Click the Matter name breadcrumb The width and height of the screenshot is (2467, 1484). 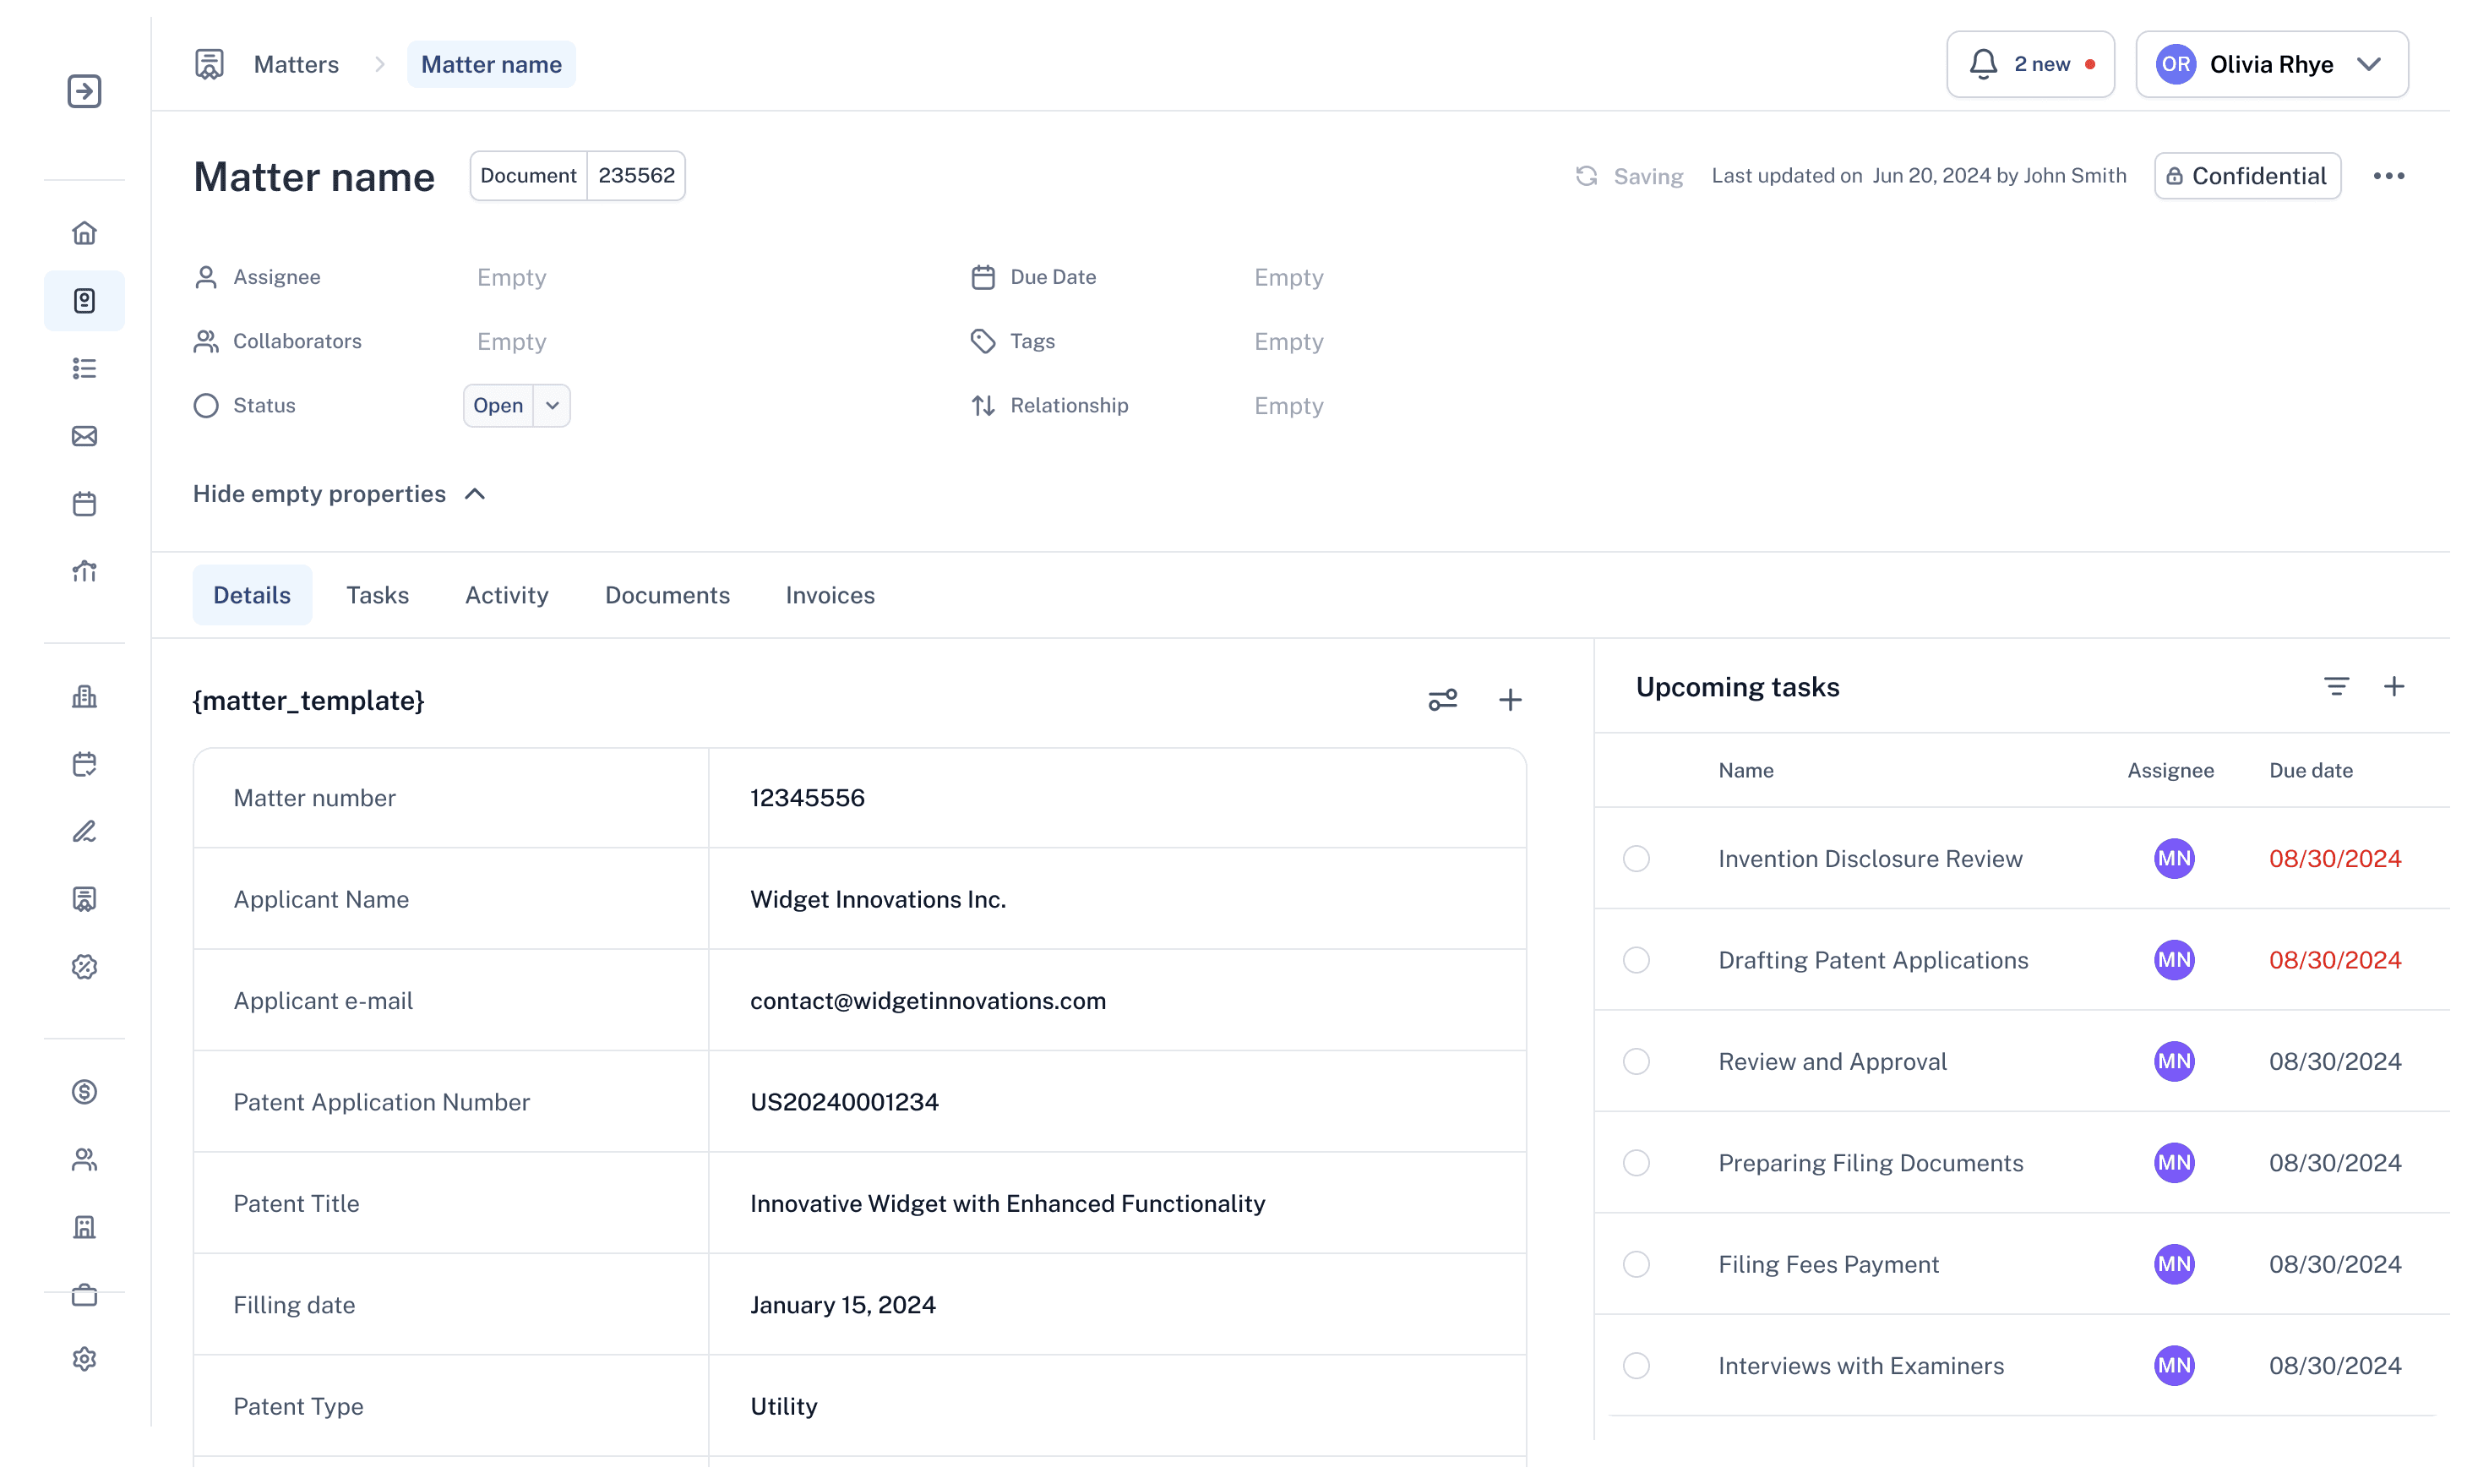point(491,64)
